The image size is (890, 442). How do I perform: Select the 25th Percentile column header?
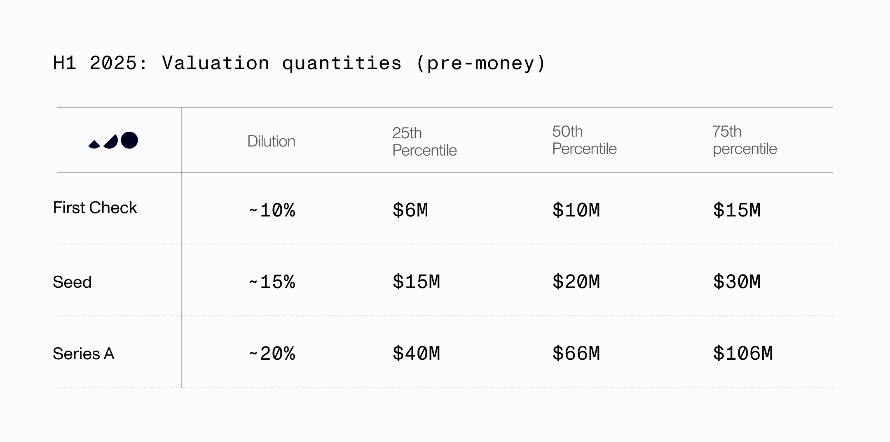pos(424,142)
